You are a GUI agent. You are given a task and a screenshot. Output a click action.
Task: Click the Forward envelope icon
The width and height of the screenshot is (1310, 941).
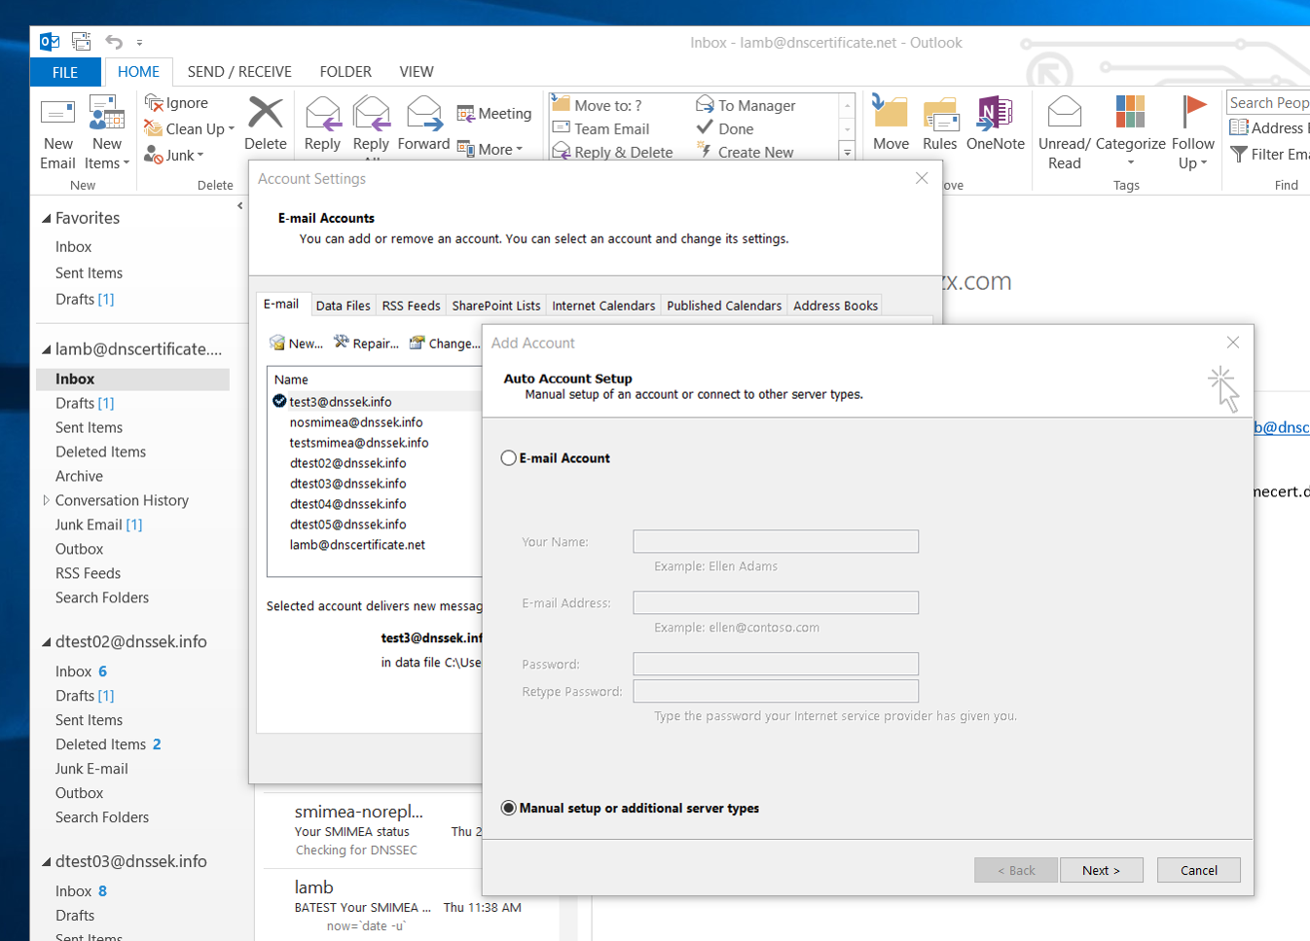[x=423, y=114]
